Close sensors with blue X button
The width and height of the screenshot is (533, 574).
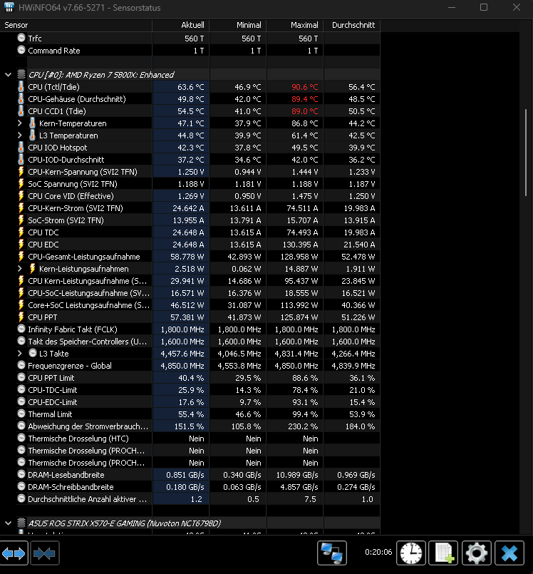[509, 553]
